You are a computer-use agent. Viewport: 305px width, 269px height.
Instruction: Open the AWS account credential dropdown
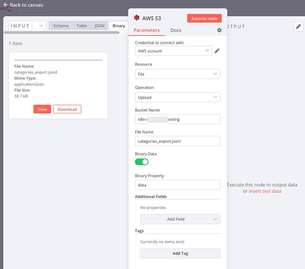(173, 51)
